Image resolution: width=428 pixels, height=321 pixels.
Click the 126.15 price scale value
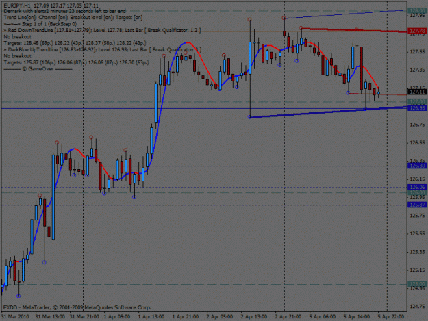tap(417, 179)
